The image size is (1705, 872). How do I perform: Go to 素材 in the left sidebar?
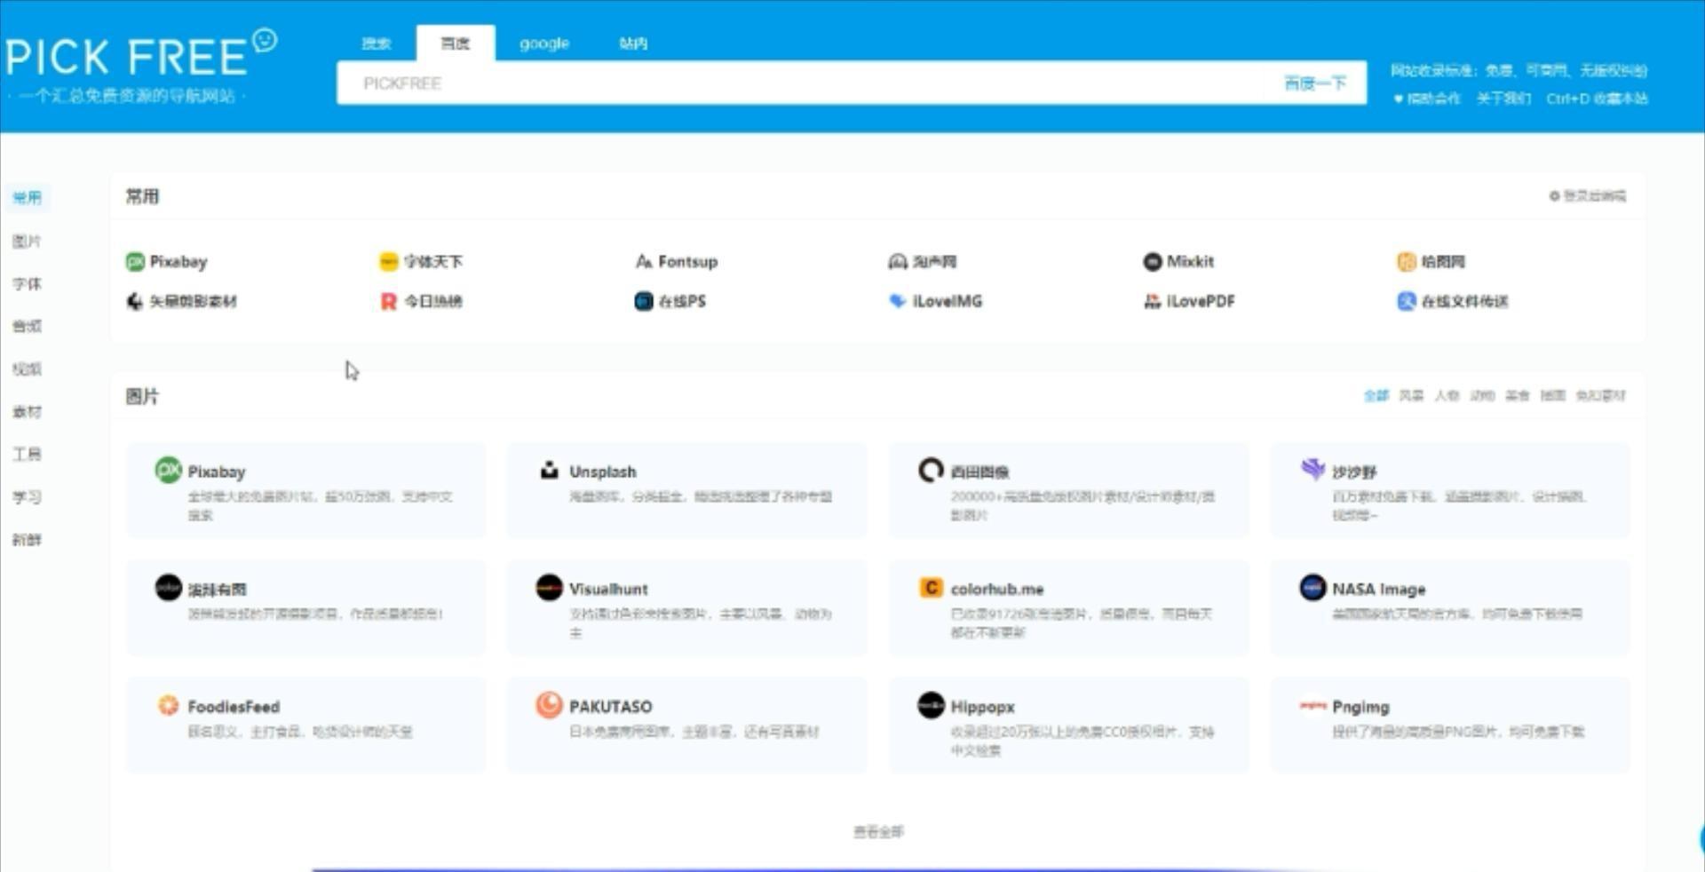pos(28,411)
